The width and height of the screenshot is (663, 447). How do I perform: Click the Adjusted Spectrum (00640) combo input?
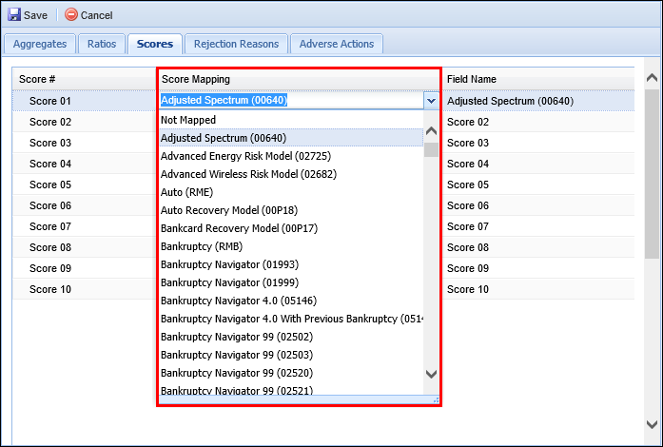[x=291, y=101]
